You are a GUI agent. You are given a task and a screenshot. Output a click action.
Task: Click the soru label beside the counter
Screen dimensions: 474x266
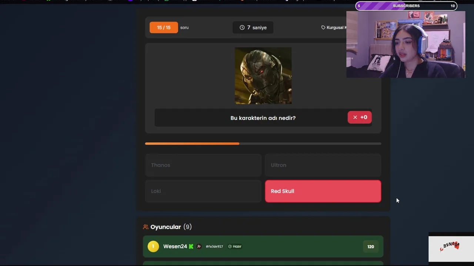184,27
